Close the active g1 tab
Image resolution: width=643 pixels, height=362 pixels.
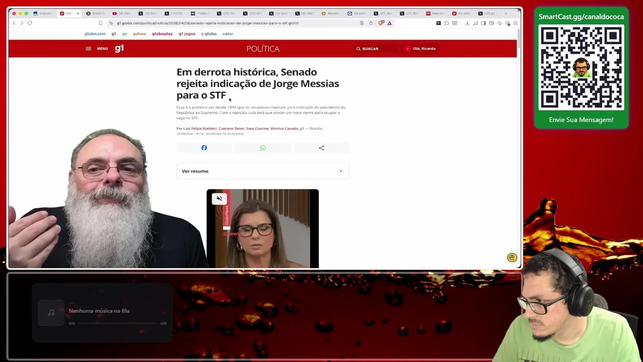pyautogui.click(x=77, y=14)
